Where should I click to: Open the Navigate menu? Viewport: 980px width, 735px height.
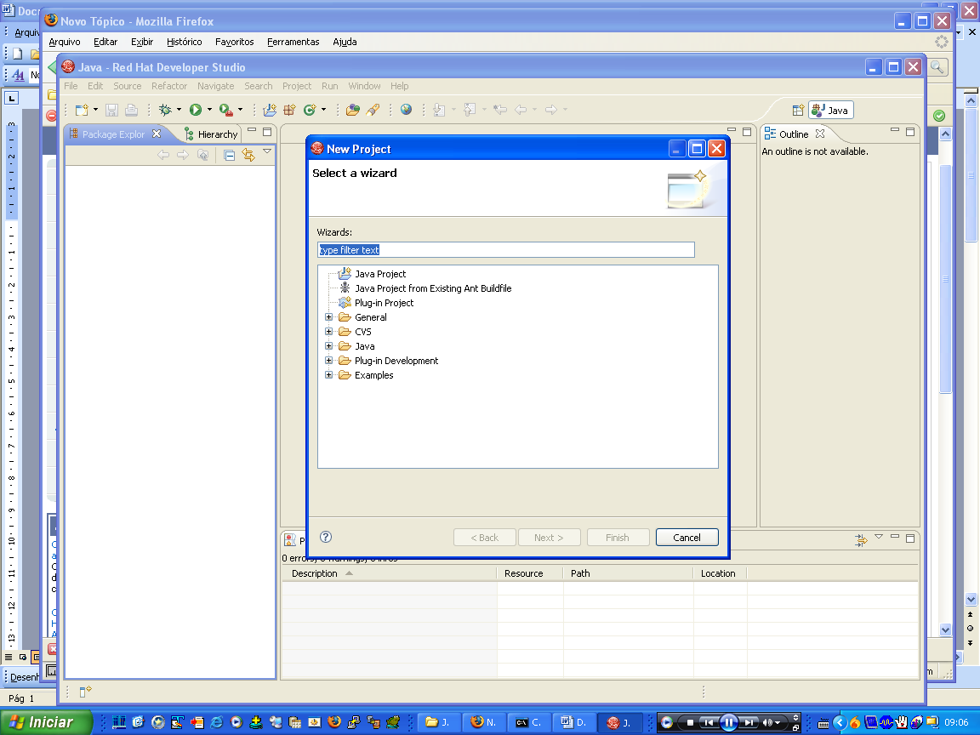215,86
